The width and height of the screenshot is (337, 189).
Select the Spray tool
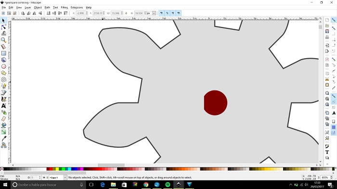[x=3, y=113]
